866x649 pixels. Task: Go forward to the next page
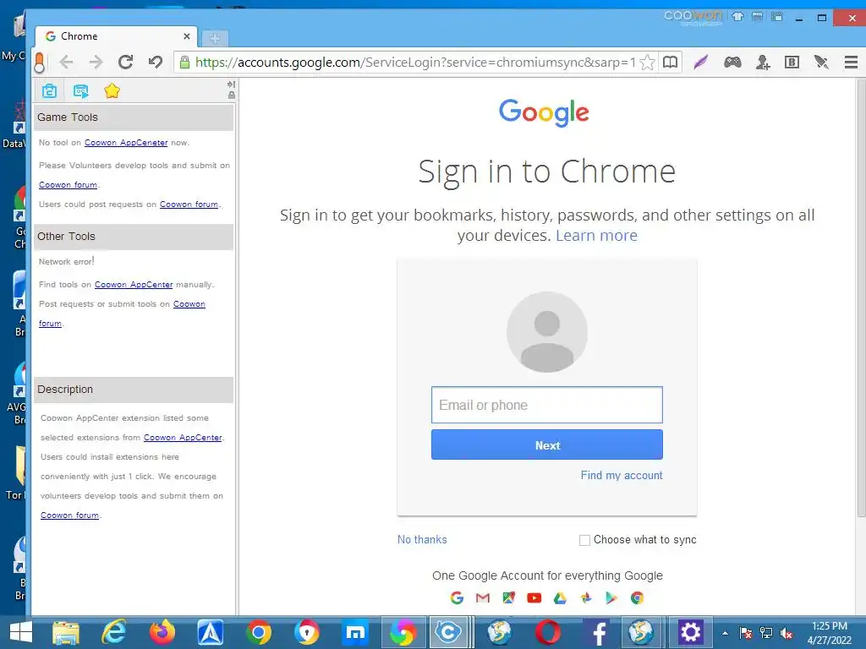(x=96, y=62)
